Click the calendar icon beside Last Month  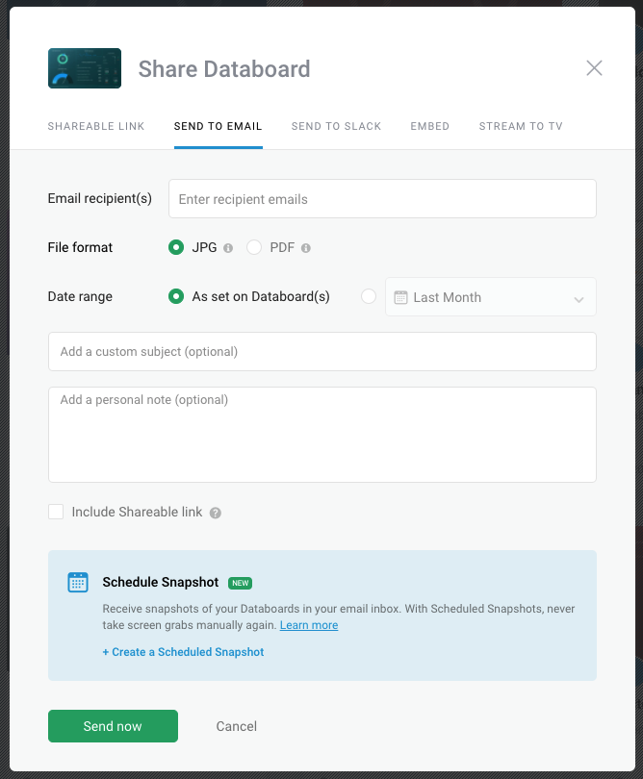(x=400, y=297)
